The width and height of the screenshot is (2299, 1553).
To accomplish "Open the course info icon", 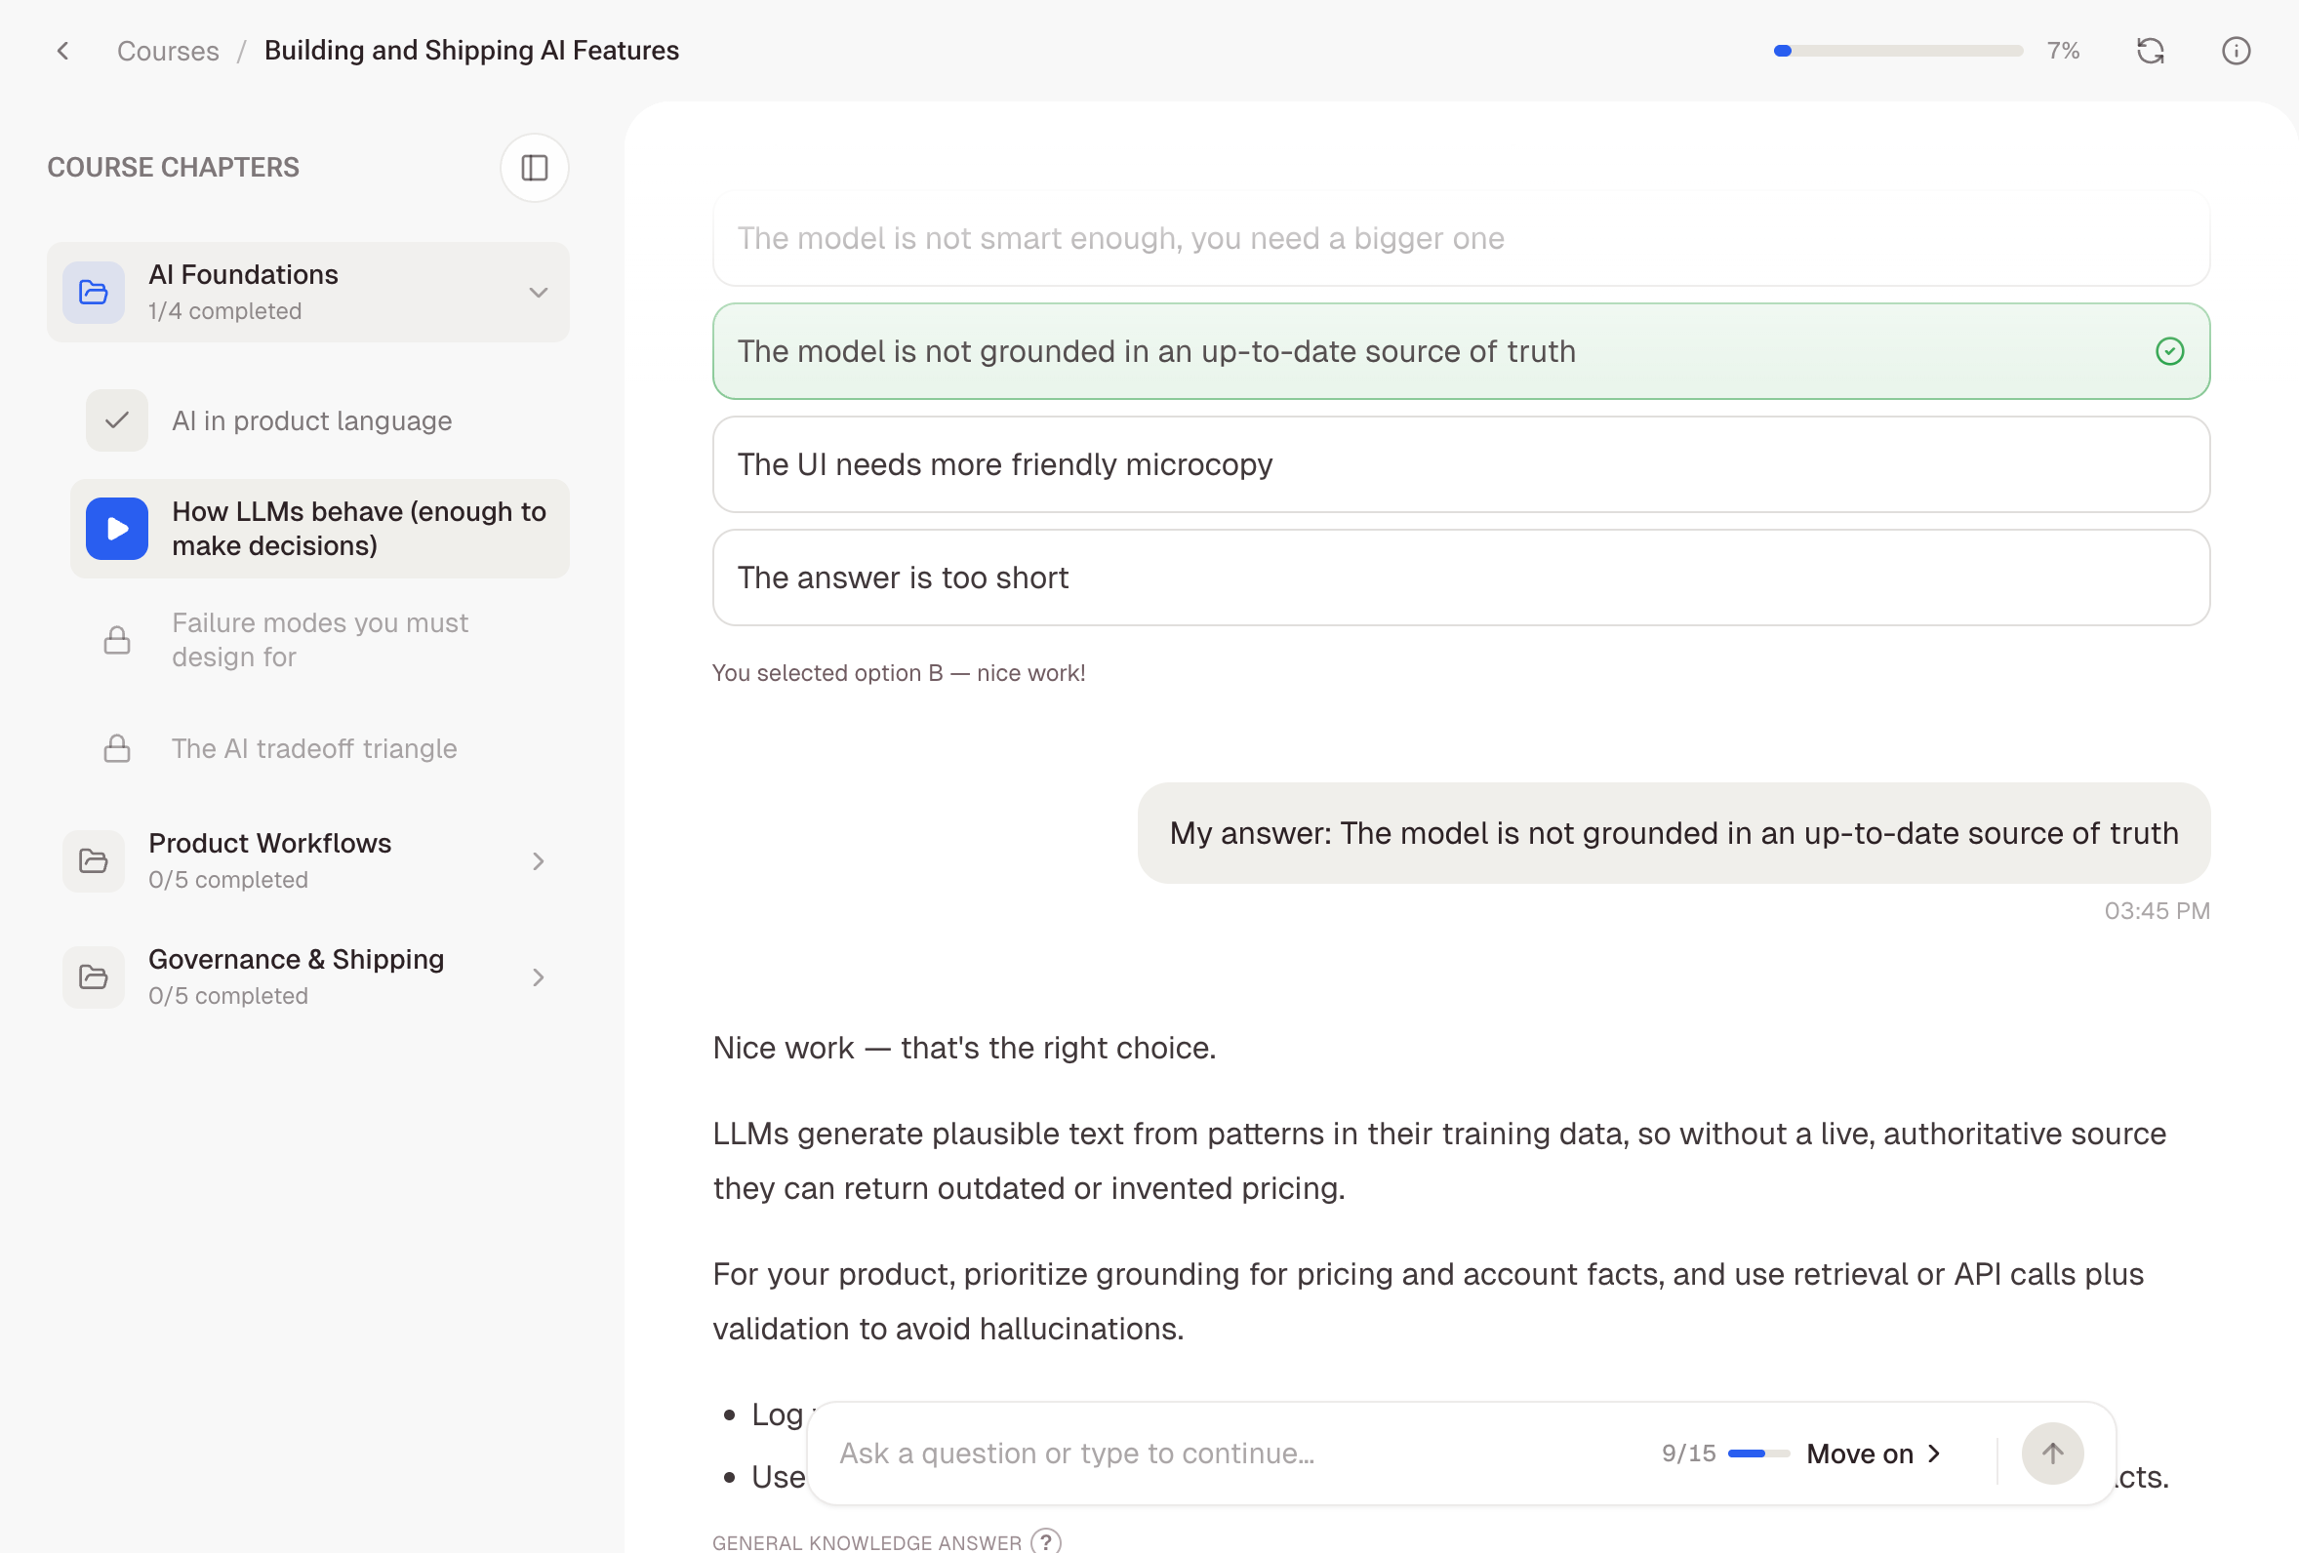I will click(x=2237, y=51).
